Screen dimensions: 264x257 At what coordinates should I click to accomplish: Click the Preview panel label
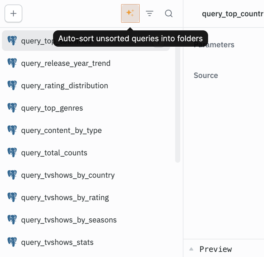[x=216, y=249]
